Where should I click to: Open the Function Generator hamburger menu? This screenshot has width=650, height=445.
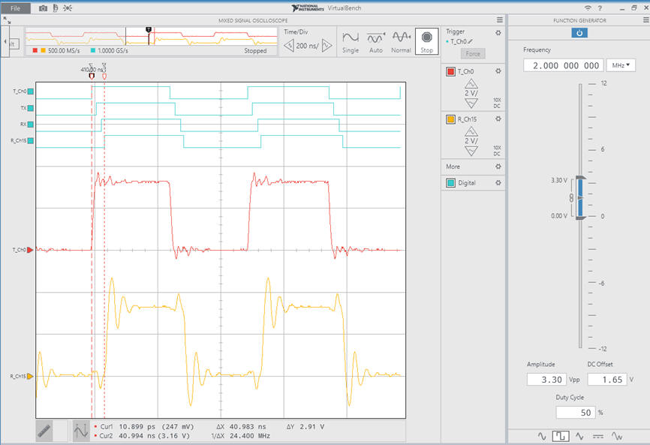click(645, 20)
